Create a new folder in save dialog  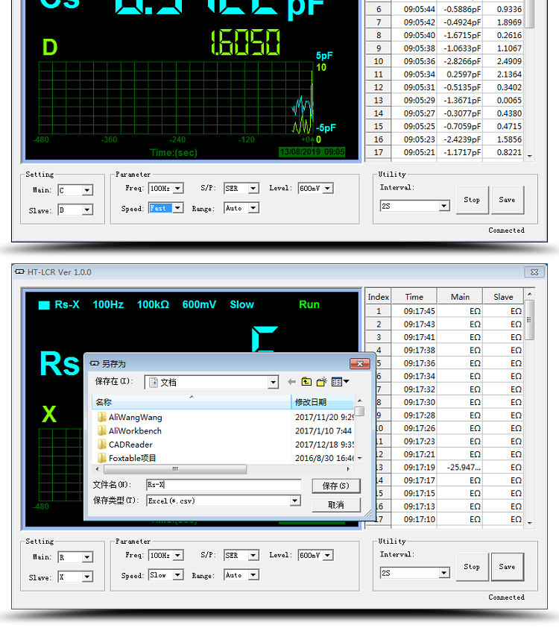(x=322, y=382)
